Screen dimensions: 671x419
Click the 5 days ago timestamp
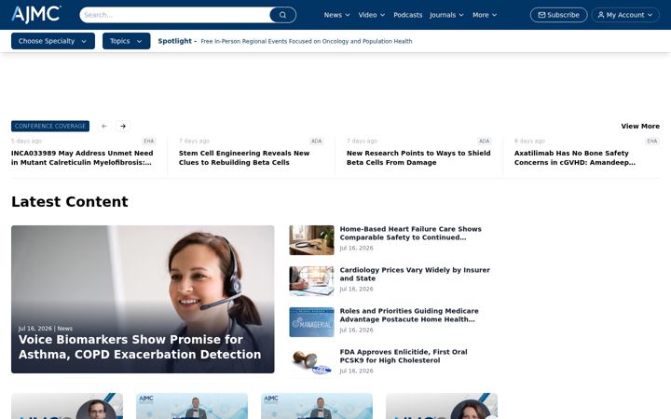pyautogui.click(x=26, y=142)
